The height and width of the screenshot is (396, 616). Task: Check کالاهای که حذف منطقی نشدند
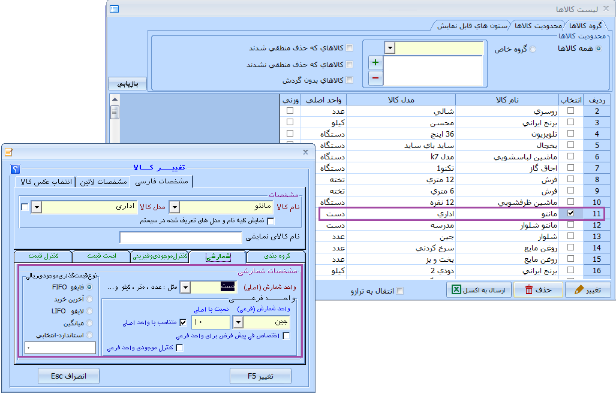pyautogui.click(x=349, y=64)
